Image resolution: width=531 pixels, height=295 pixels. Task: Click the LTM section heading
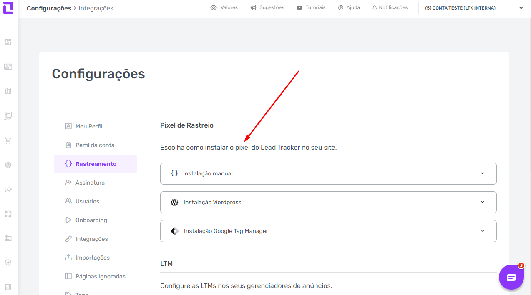pos(166,264)
